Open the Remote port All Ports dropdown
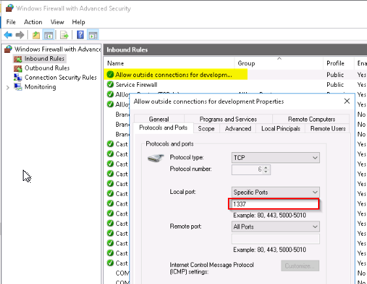The height and width of the screenshot is (284, 367). coord(276,227)
